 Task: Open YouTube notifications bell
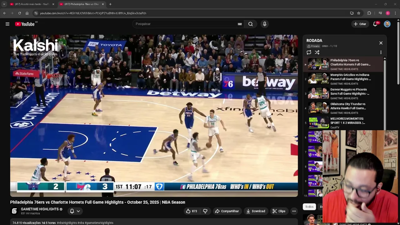[375, 24]
